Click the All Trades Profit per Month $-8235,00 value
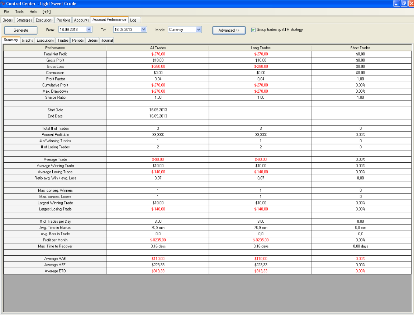Screen dimensions: 414x315 (x=158, y=240)
